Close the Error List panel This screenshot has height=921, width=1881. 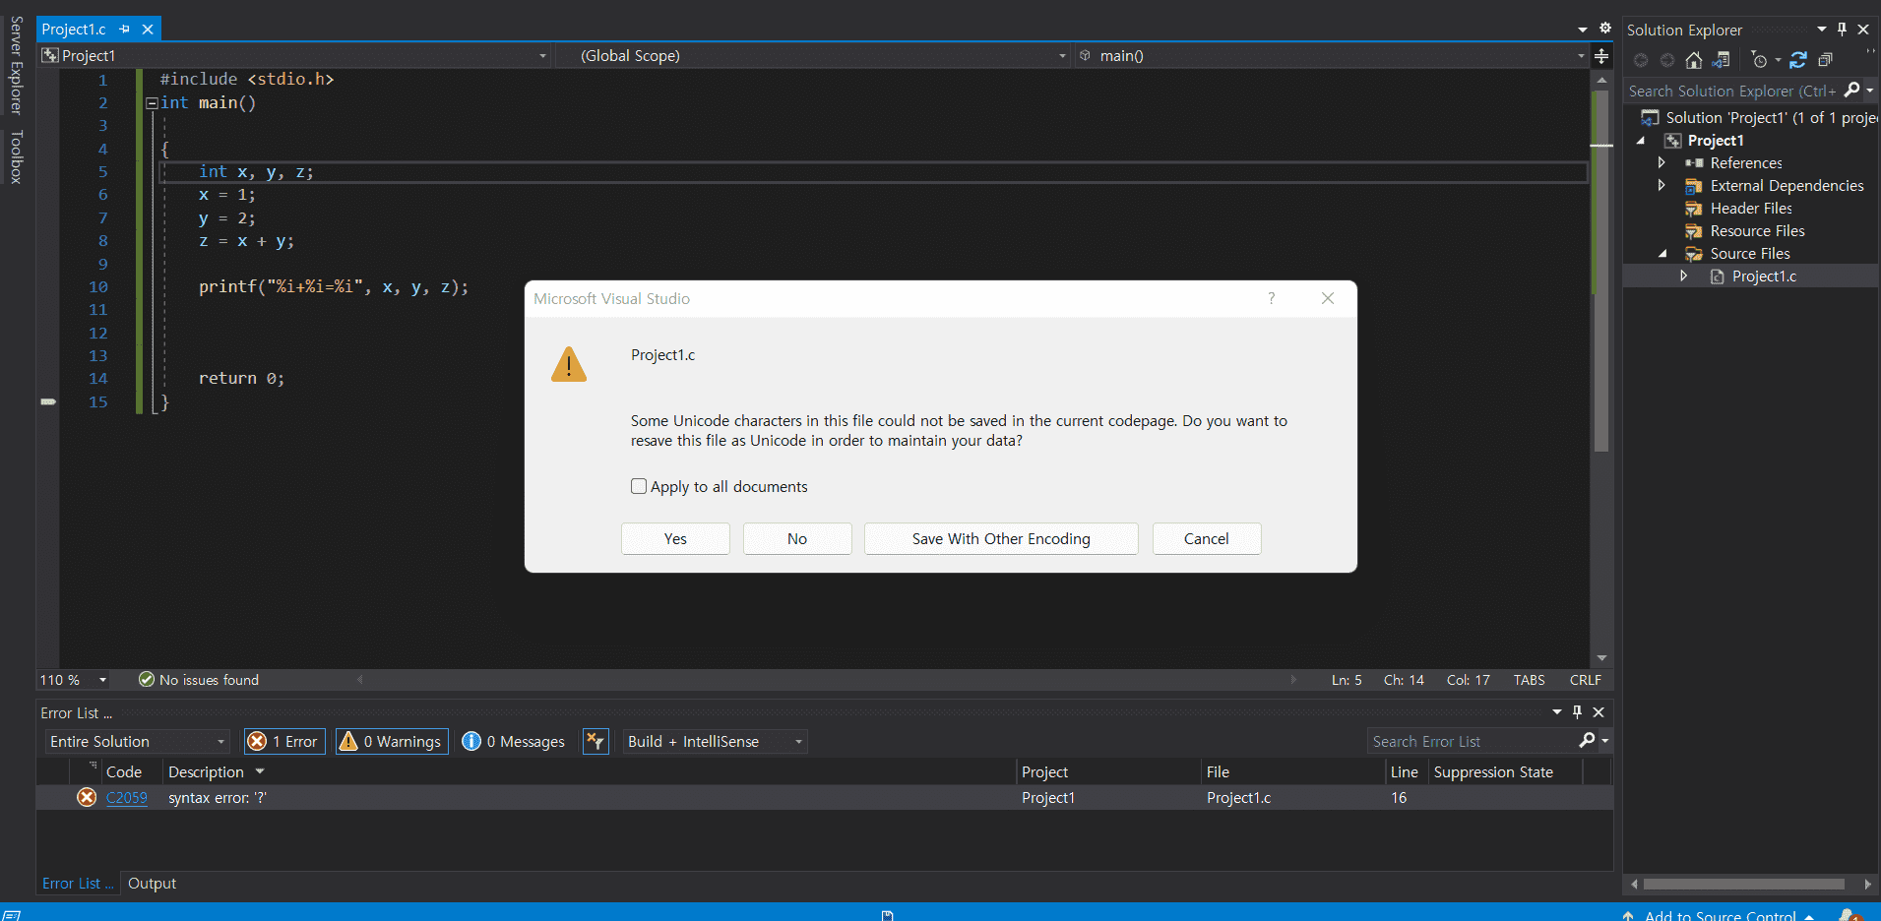[1599, 712]
